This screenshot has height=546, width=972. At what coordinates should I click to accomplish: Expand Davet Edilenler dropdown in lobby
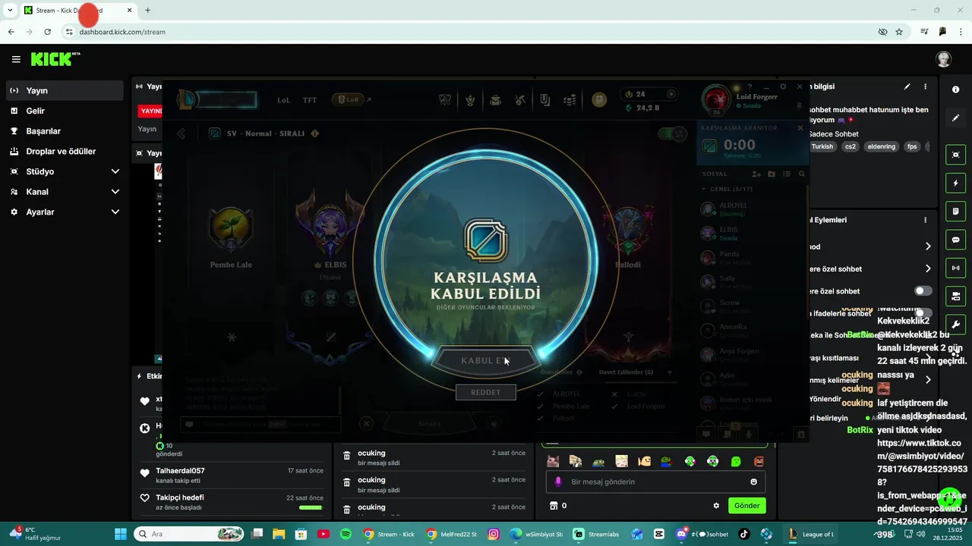[x=635, y=372]
